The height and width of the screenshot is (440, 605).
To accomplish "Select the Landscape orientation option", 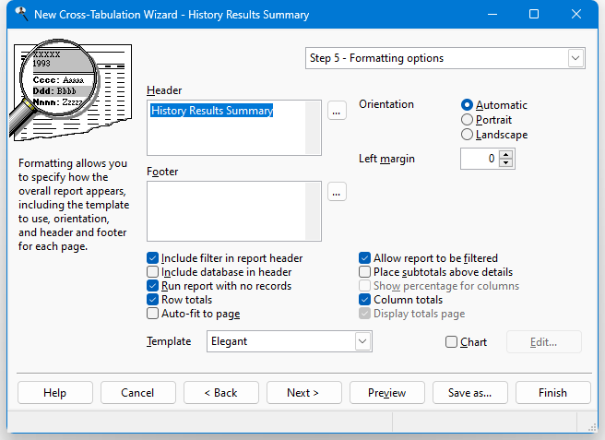I will [468, 135].
